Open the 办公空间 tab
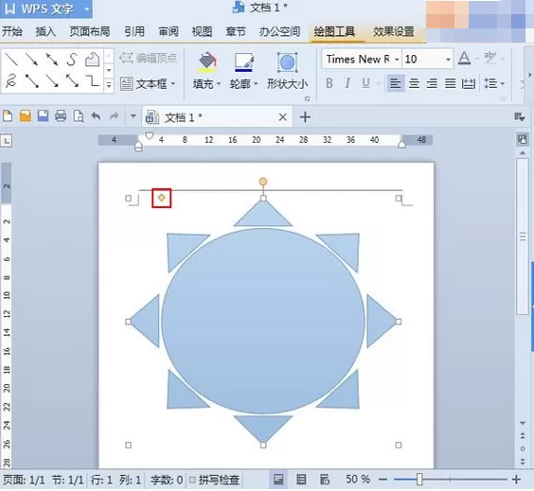Image resolution: width=534 pixels, height=491 pixels. pos(279,31)
